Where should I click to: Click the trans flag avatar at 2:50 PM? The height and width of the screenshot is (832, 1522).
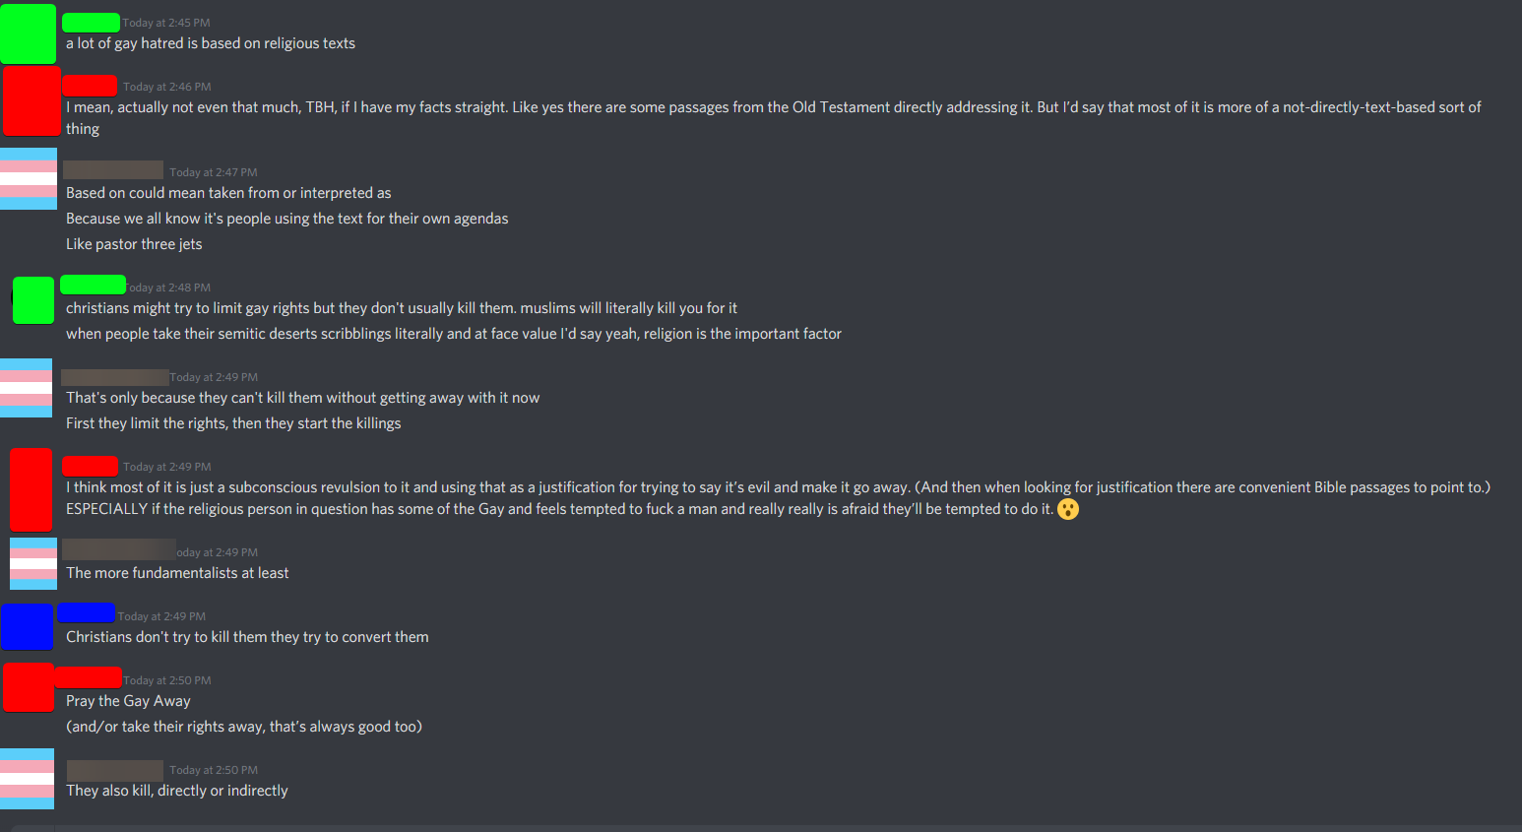(27, 779)
